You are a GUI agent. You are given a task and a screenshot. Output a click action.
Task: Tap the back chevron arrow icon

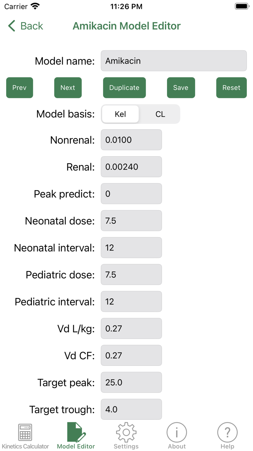[11, 26]
